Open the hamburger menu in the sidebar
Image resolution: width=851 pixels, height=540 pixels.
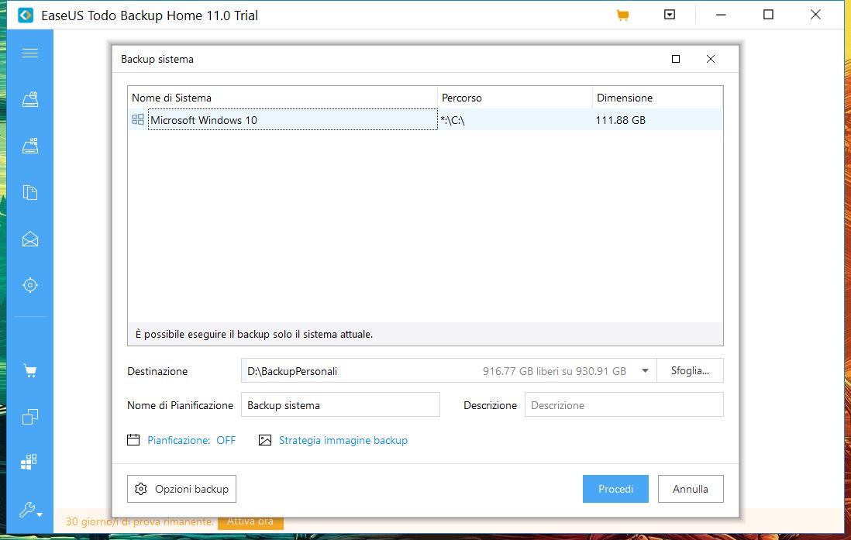pos(30,53)
